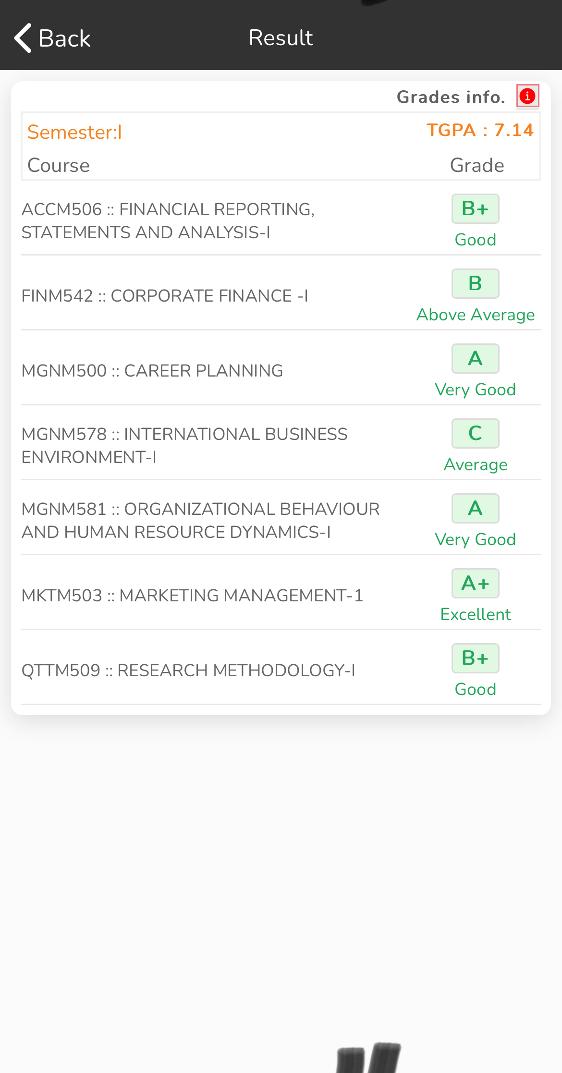Screen dimensions: 562x1073
Task: Tap the red Grades info icon
Action: coord(527,96)
